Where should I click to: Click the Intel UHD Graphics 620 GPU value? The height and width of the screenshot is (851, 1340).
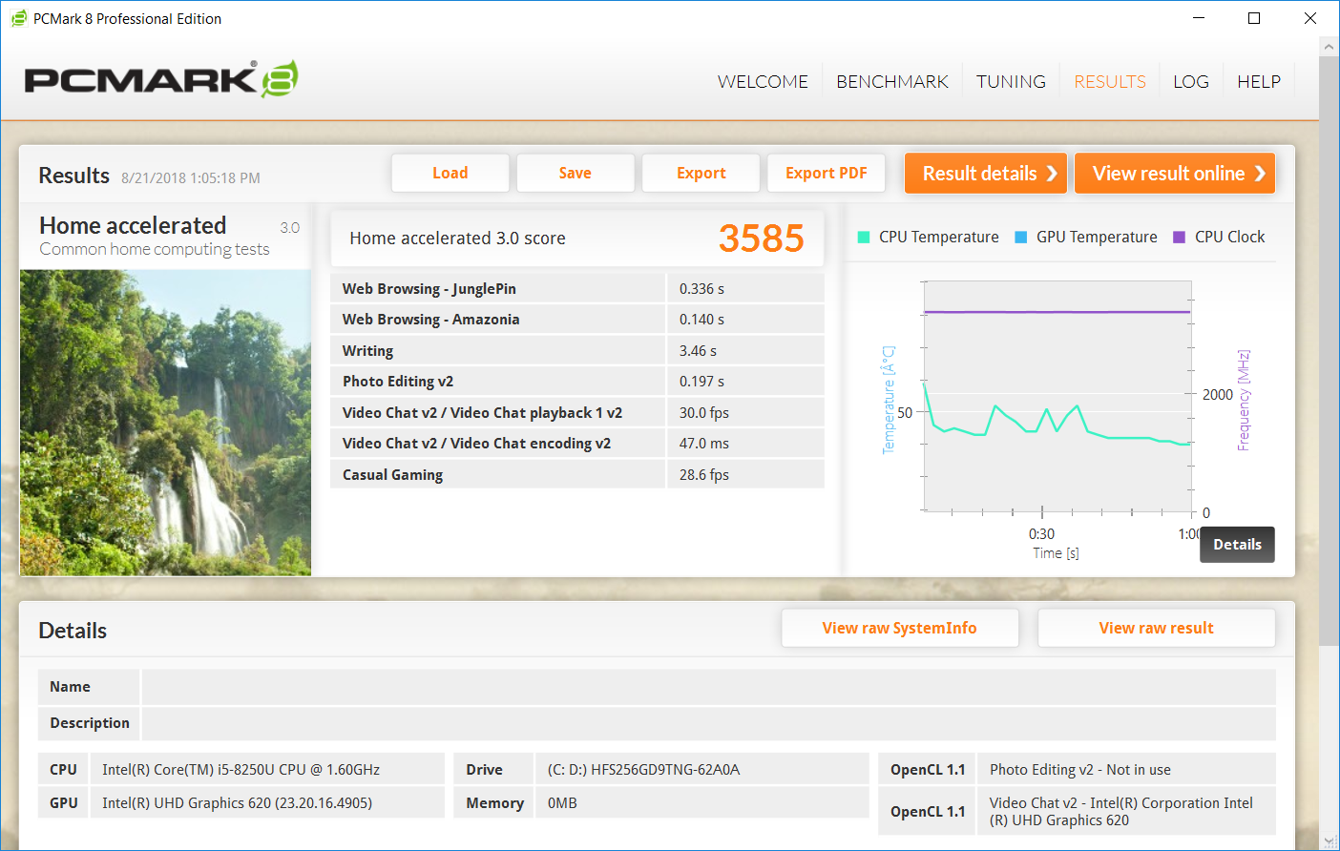click(237, 803)
